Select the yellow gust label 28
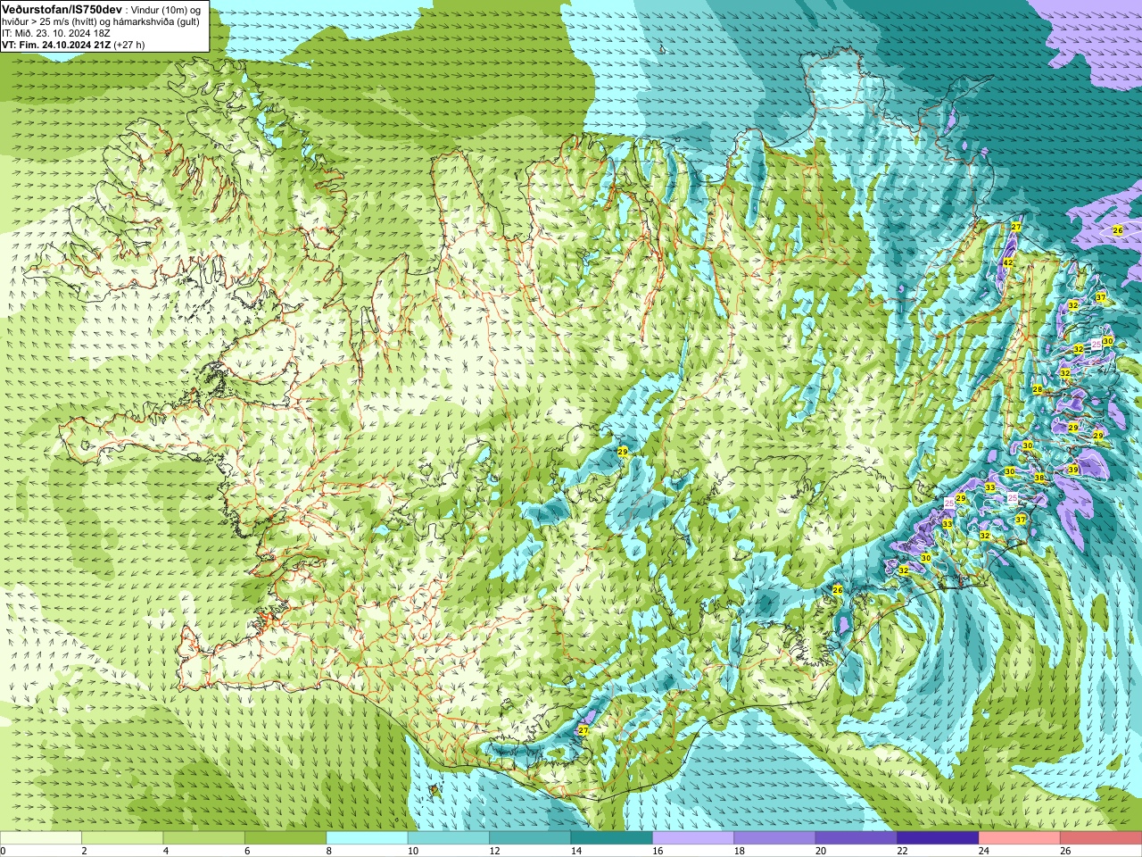The height and width of the screenshot is (857, 1142). 1037,389
